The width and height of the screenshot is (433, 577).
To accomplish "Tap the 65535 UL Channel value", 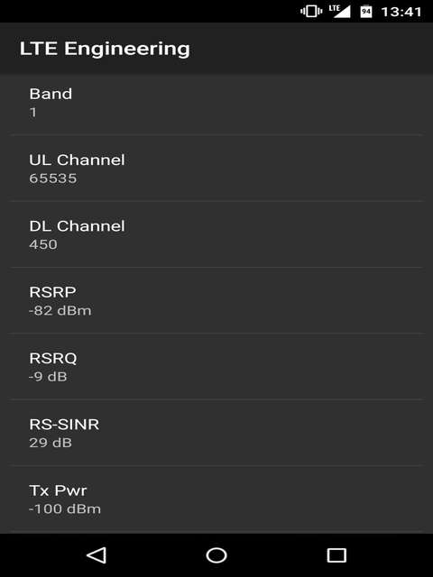I will coord(53,179).
